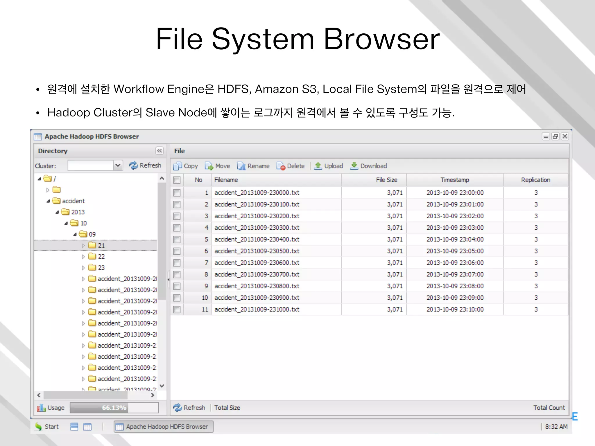This screenshot has width=595, height=446.
Task: Click the Copy toolbar icon
Action: pyautogui.click(x=177, y=166)
